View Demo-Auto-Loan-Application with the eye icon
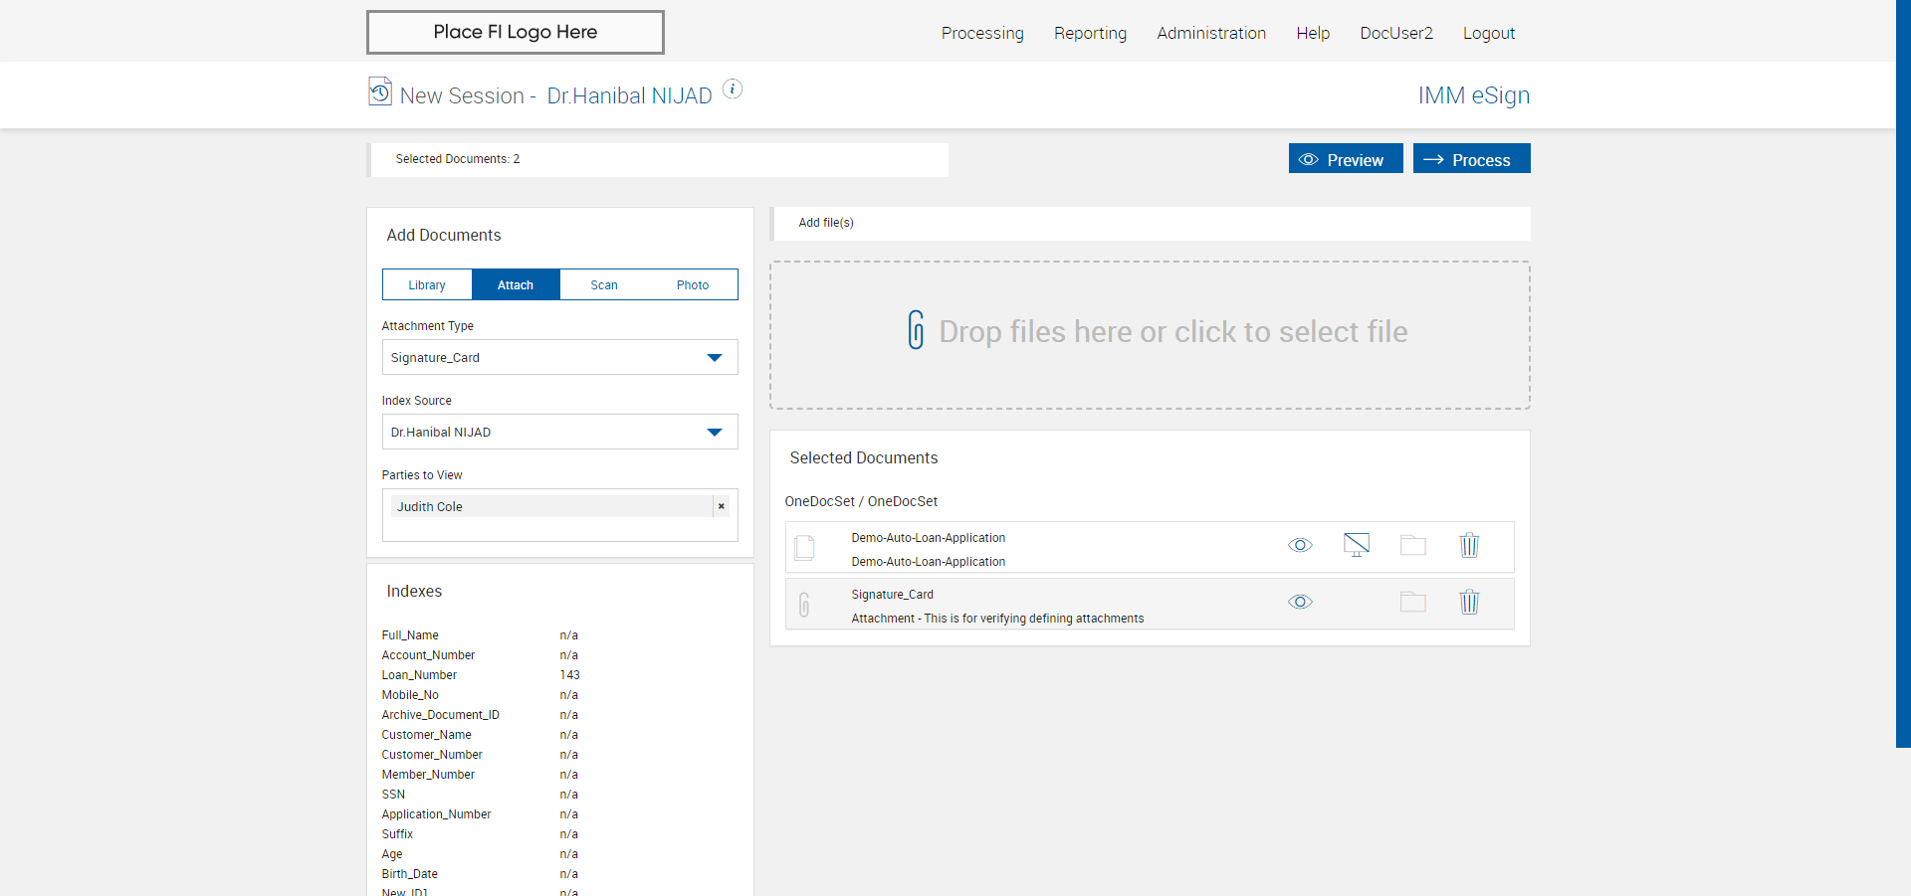 pyautogui.click(x=1300, y=545)
